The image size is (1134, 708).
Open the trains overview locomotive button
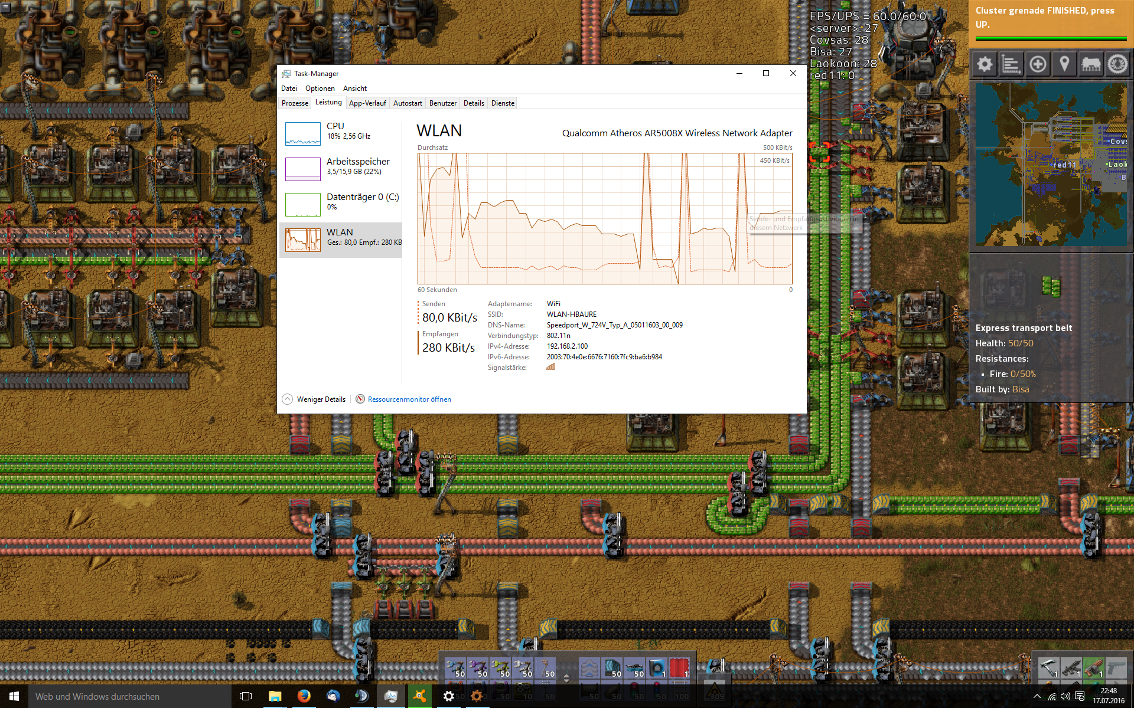[x=1091, y=64]
